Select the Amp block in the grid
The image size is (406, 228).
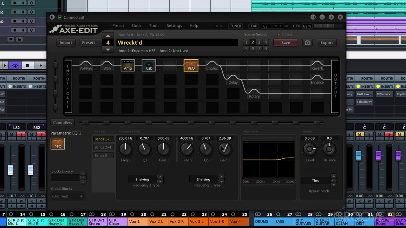tap(128, 65)
